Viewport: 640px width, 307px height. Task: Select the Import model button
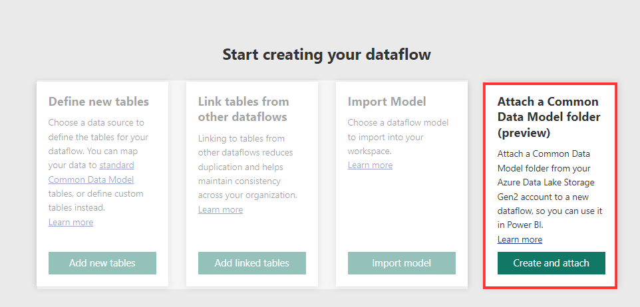coord(402,263)
